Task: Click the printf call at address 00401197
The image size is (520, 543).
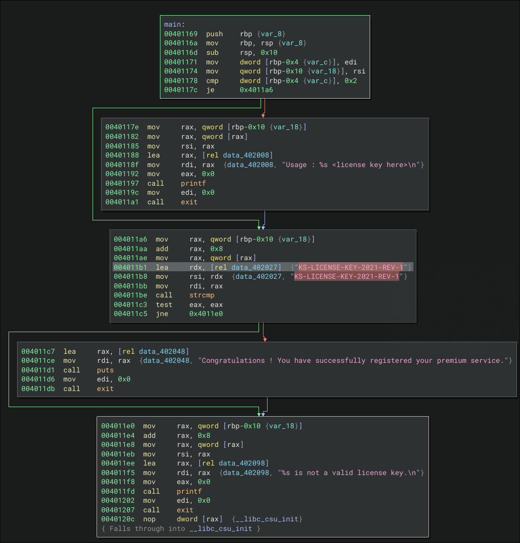Action: click(193, 183)
